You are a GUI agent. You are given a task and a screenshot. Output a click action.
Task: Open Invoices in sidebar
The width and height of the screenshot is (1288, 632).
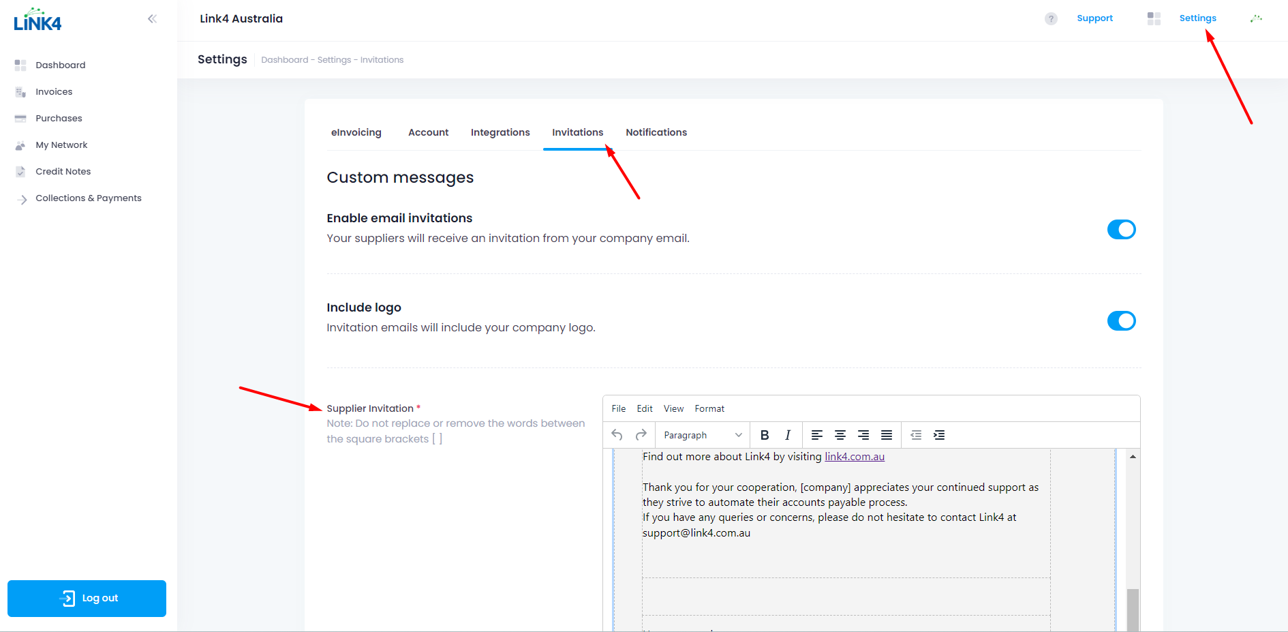[54, 91]
